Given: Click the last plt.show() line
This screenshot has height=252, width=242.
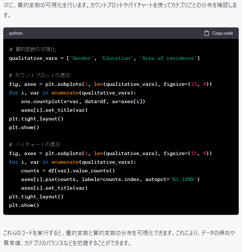Looking at the screenshot, I should (24, 205).
